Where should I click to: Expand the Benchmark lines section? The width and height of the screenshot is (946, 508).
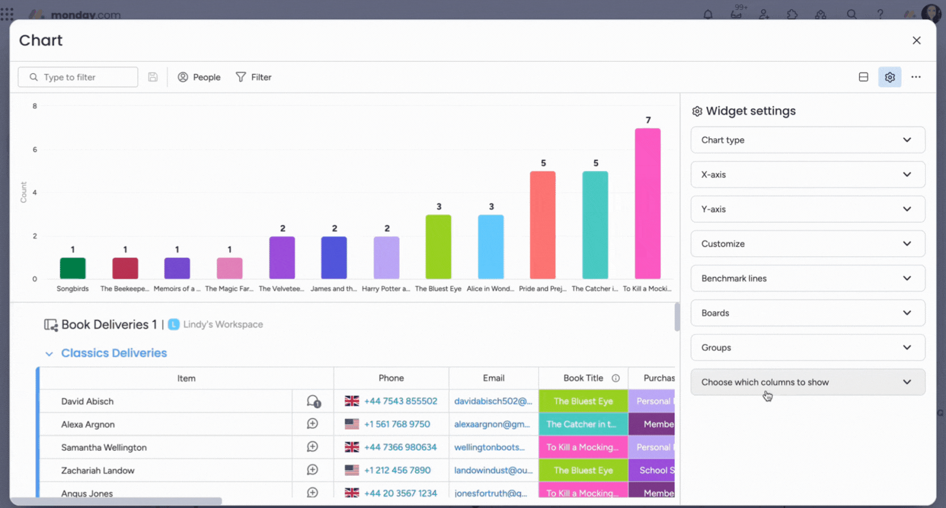[807, 278]
